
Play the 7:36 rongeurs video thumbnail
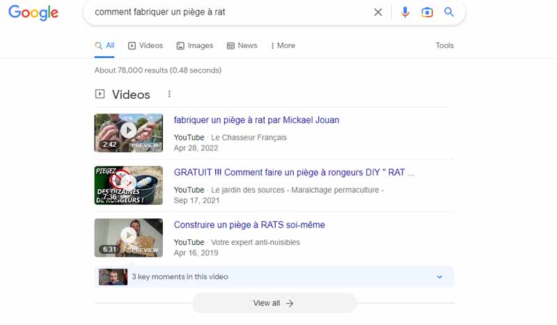click(x=129, y=185)
